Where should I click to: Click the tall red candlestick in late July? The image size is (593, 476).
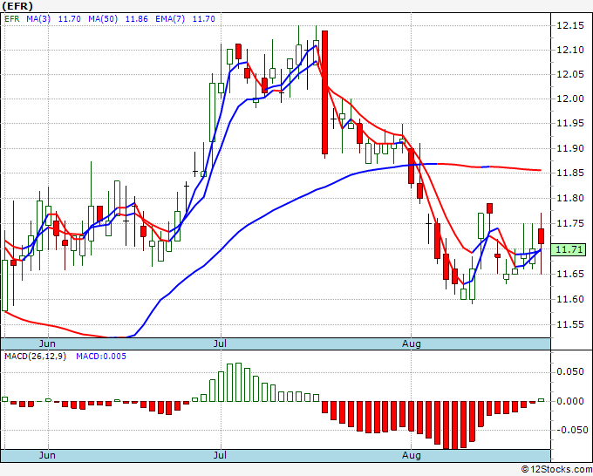pyautogui.click(x=324, y=92)
